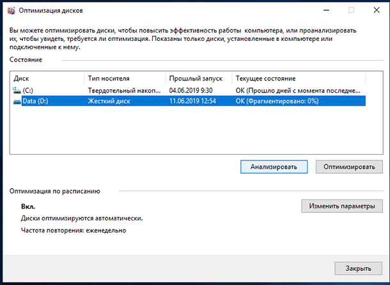Viewport: 390px width, 285px height.
Task: Click the OK (Прошло дней с момента...) status cell
Action: click(x=298, y=91)
